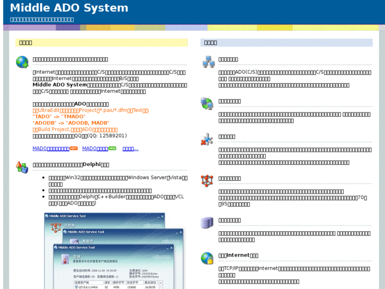The image size is (385, 289).
Task: Click the networked computers icon
Action: [x=208, y=62]
